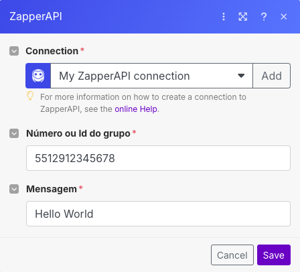Click the Número ou Id do grupo label
This screenshot has width=300, height=272.
[x=78, y=133]
